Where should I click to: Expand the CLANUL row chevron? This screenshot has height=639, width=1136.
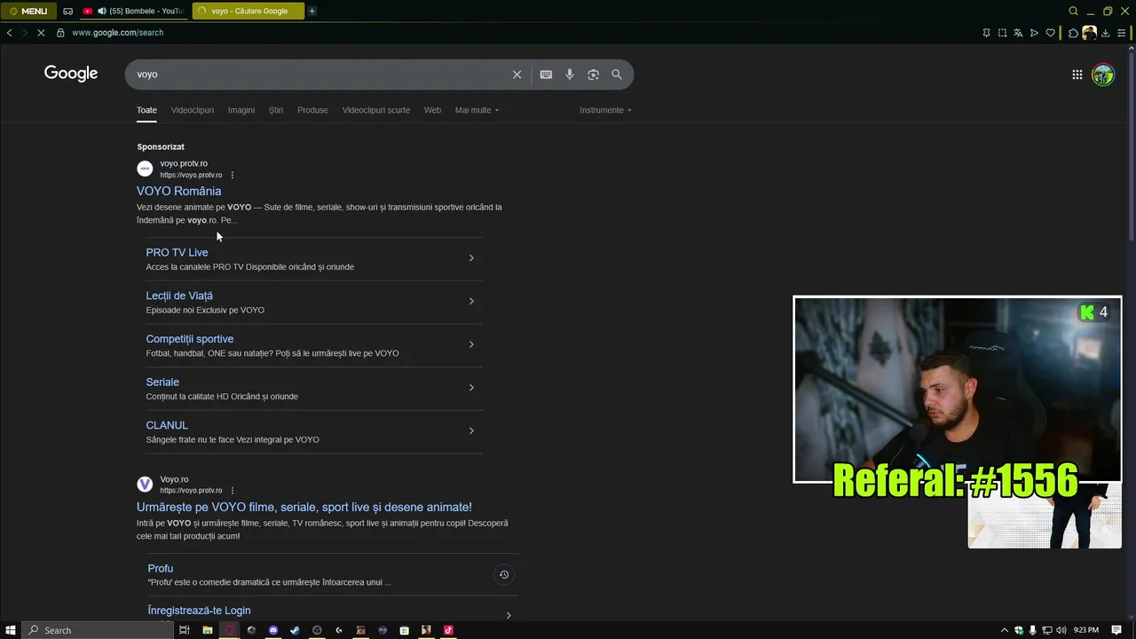(x=471, y=430)
